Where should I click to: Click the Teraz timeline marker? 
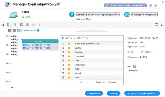click(12, 36)
